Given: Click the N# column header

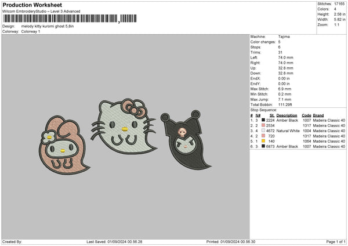Looking at the screenshot, I should (258, 115).
